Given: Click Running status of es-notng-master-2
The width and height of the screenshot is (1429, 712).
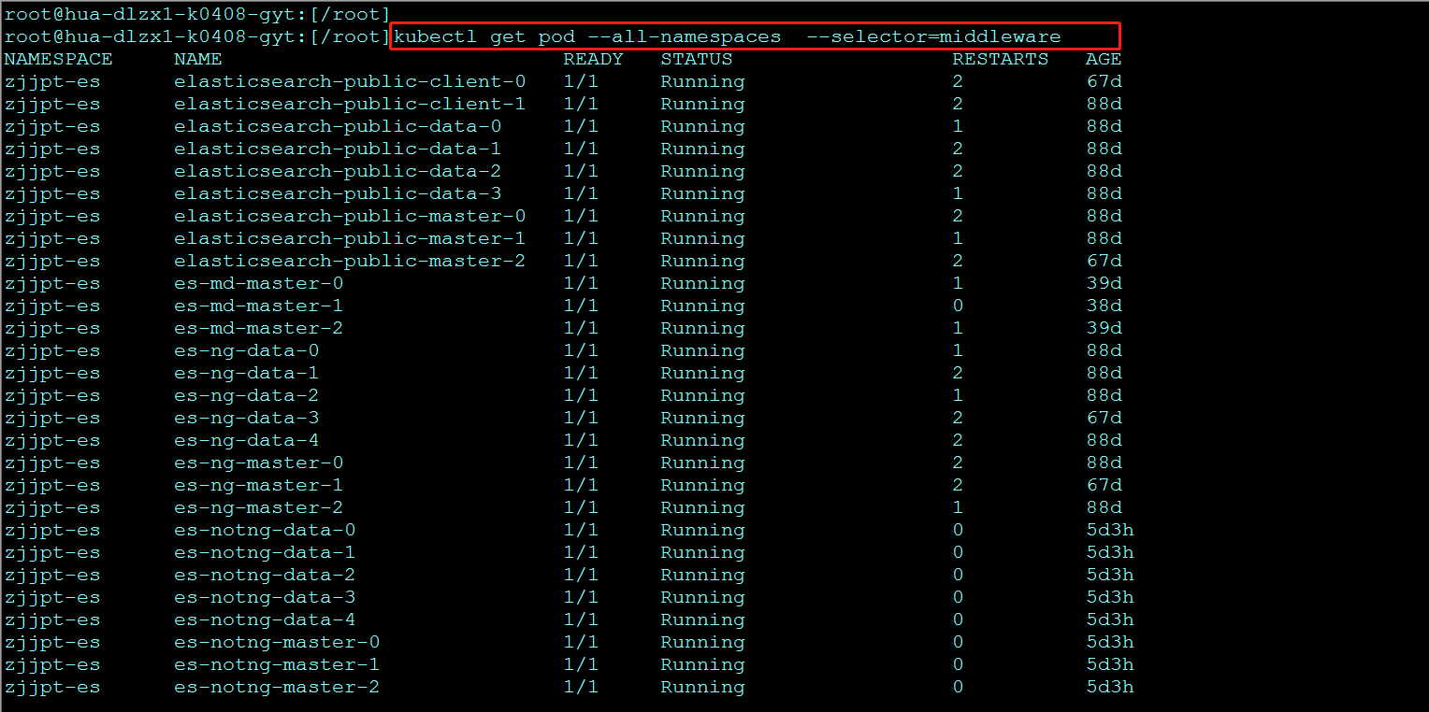Looking at the screenshot, I should coord(702,687).
